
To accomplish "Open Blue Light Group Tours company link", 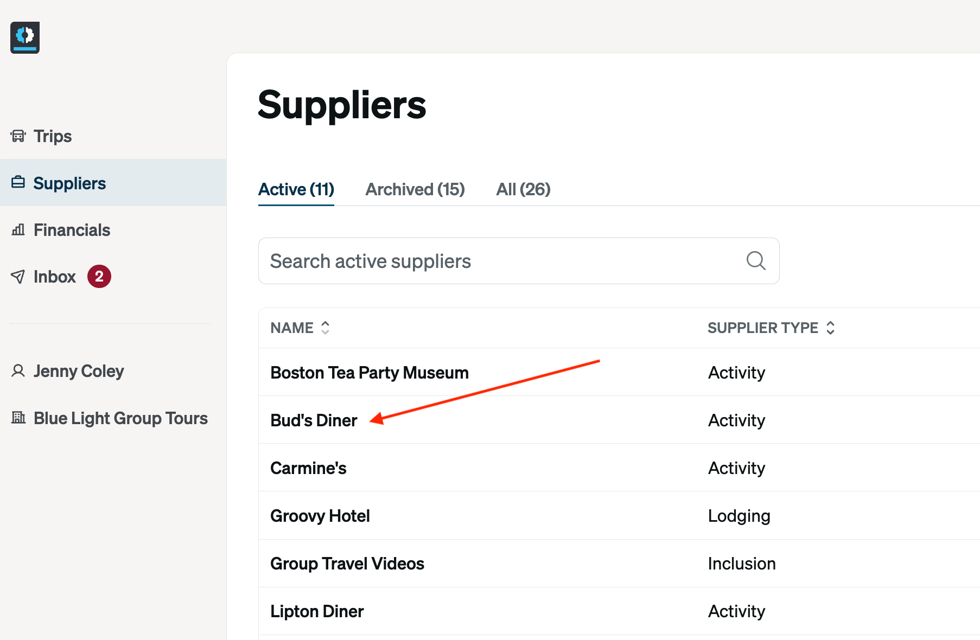I will (120, 418).
